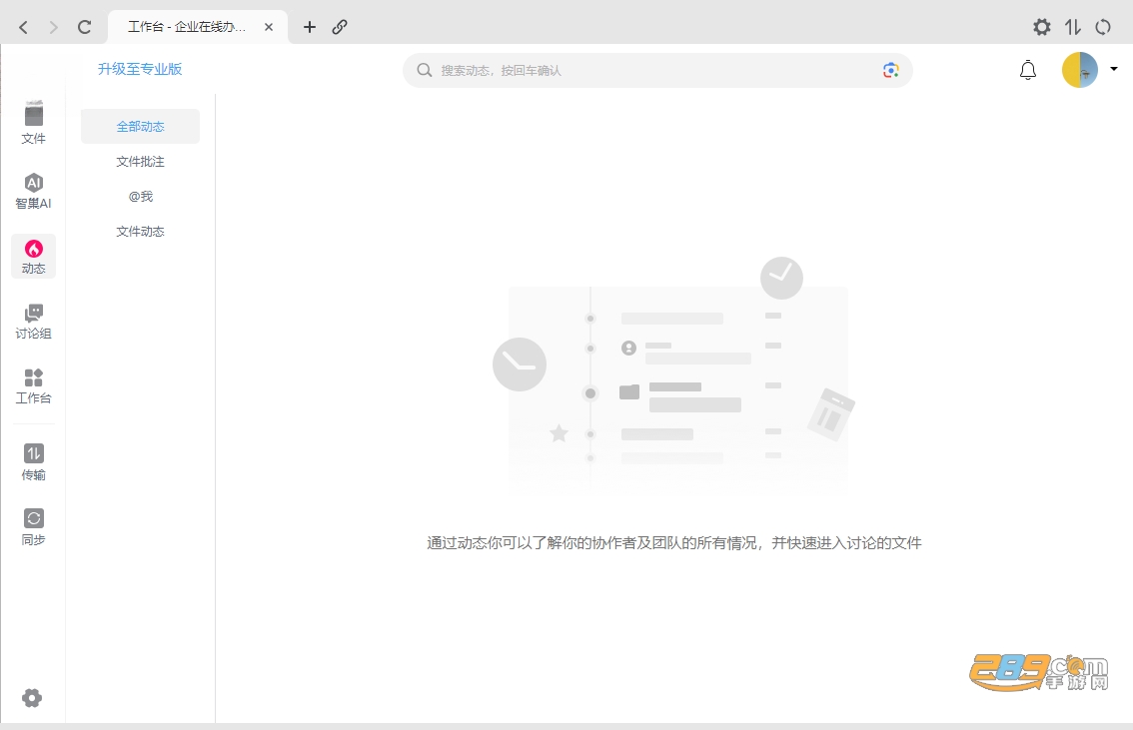Select 文件批注 menu item
The height and width of the screenshot is (730, 1133).
click(140, 162)
